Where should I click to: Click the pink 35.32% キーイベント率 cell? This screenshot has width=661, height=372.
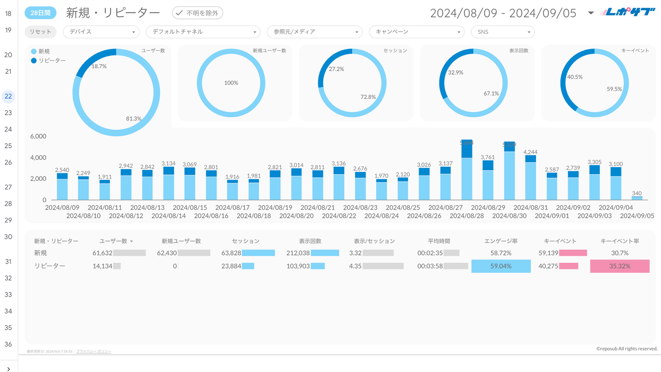(x=619, y=266)
